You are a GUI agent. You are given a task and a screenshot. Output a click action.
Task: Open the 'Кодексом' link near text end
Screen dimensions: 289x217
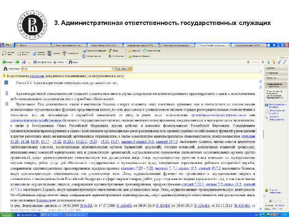click(x=44, y=200)
